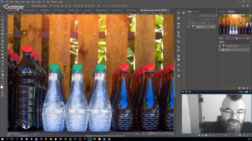Play the Actions panel button
Viewport: 252px width, 141px height.
click(184, 13)
